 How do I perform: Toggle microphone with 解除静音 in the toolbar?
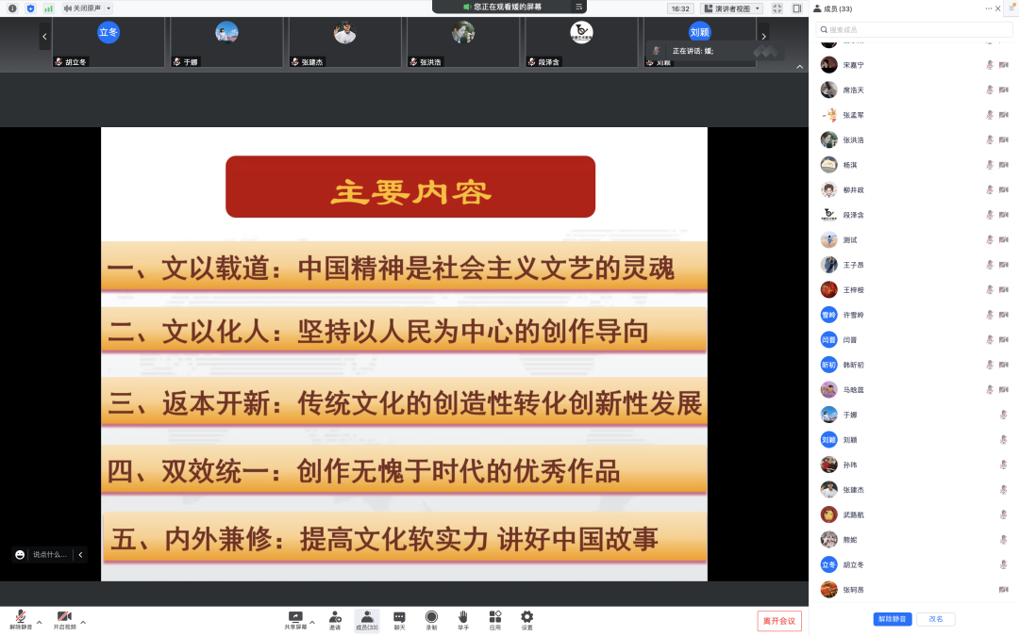click(21, 617)
